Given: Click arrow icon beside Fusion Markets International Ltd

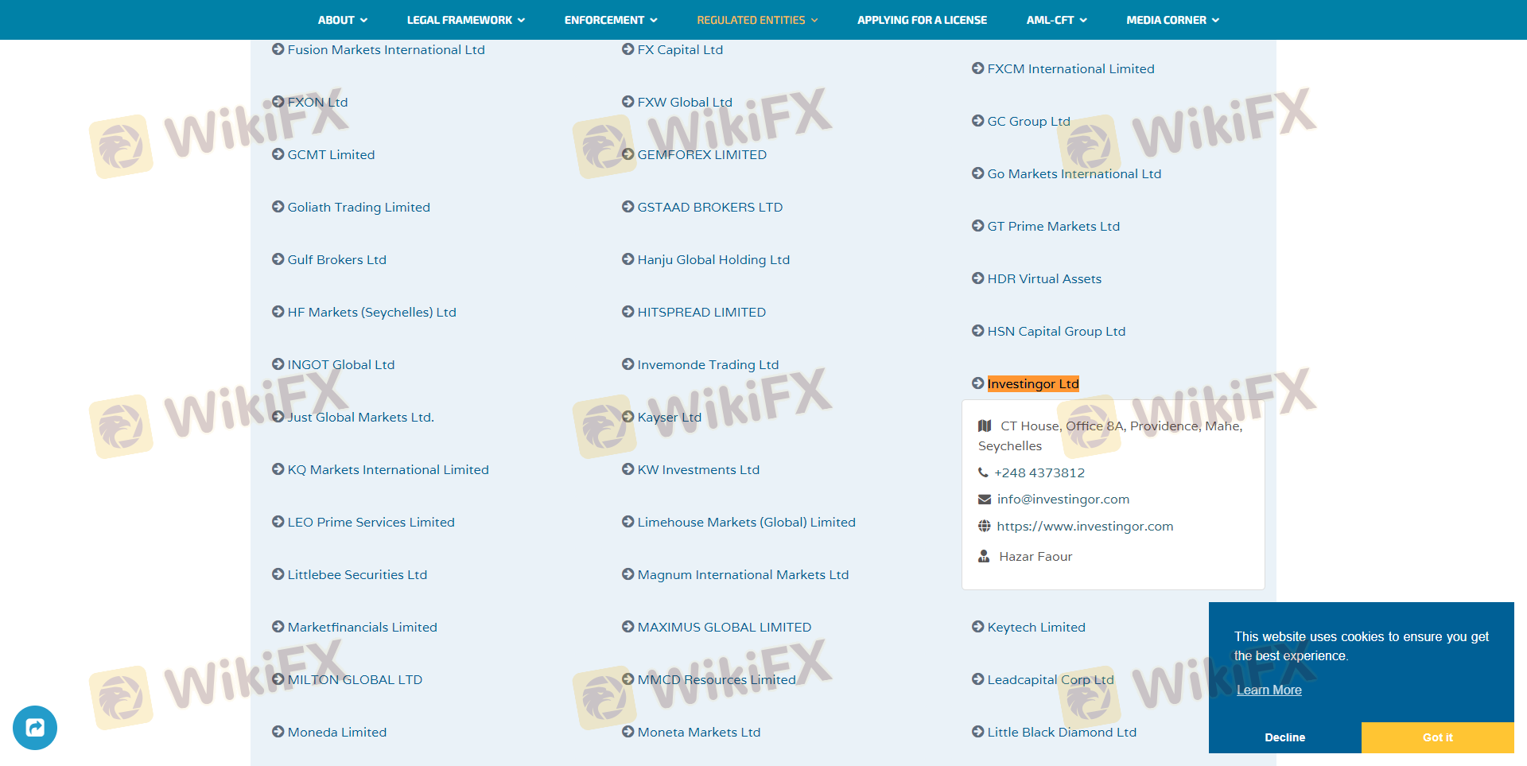Looking at the screenshot, I should 278,49.
